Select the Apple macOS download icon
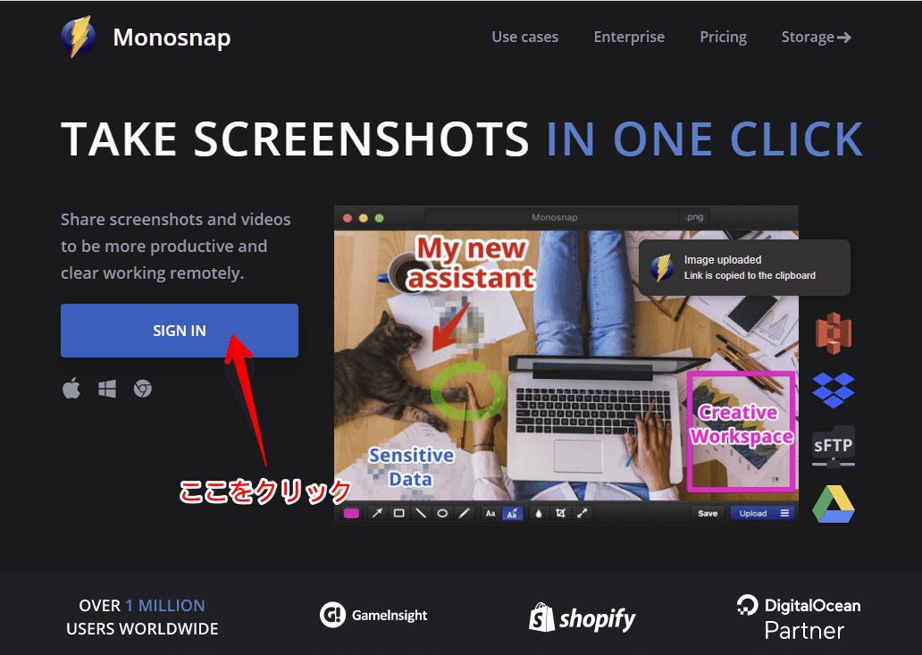 71,388
